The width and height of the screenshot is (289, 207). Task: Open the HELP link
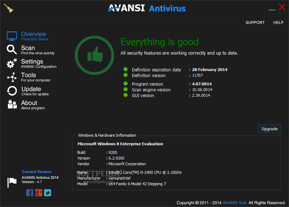[x=278, y=22]
